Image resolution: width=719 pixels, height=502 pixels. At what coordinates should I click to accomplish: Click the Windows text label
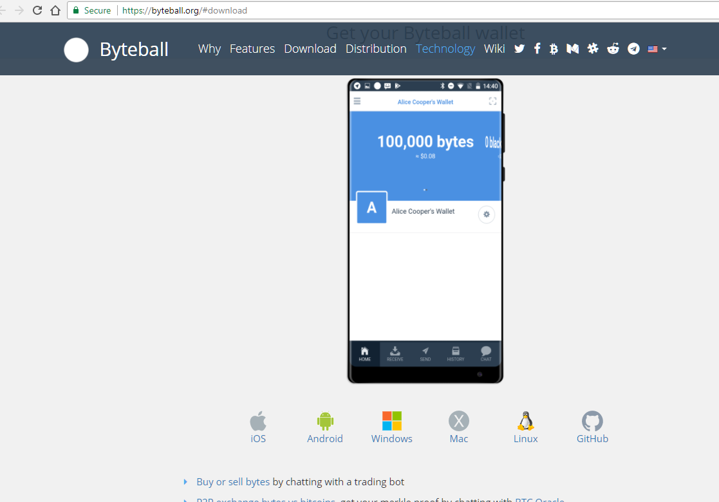click(x=391, y=439)
